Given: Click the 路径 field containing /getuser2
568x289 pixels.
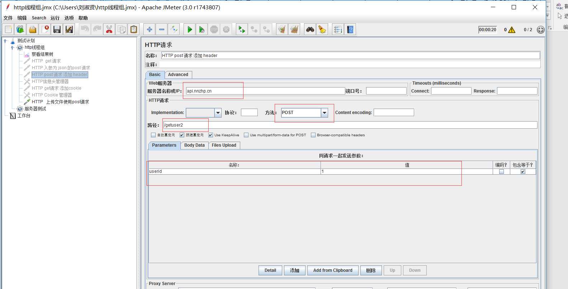Looking at the screenshot, I should (x=350, y=125).
